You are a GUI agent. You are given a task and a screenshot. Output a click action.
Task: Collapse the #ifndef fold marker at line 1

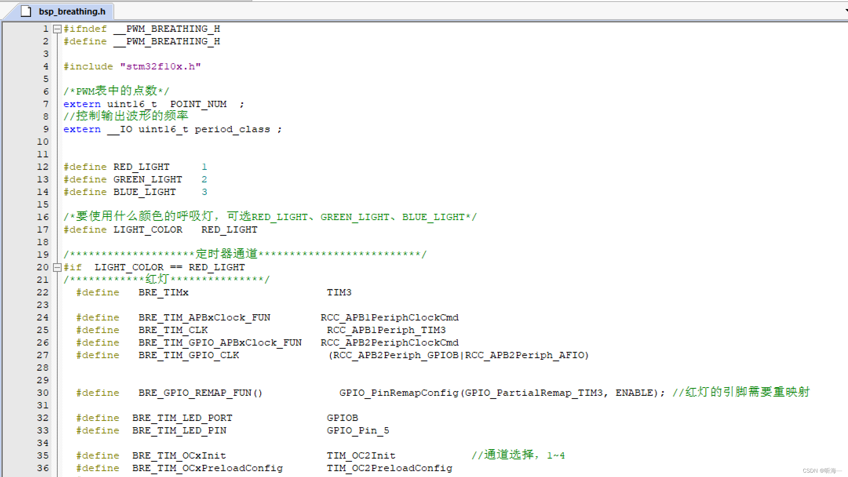[x=57, y=29]
